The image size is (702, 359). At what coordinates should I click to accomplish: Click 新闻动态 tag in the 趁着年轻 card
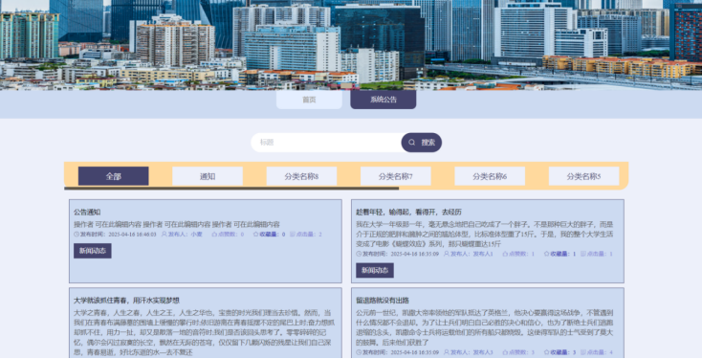pyautogui.click(x=375, y=271)
